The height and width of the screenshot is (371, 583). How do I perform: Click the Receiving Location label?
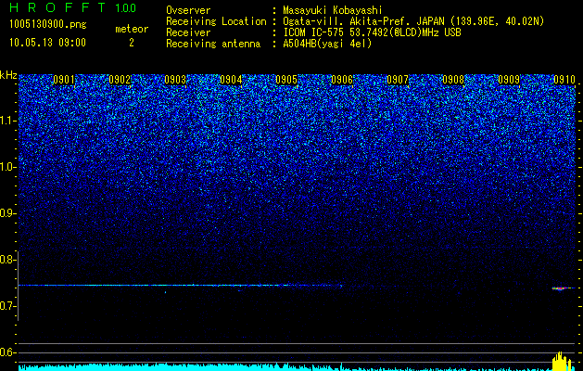tap(216, 21)
